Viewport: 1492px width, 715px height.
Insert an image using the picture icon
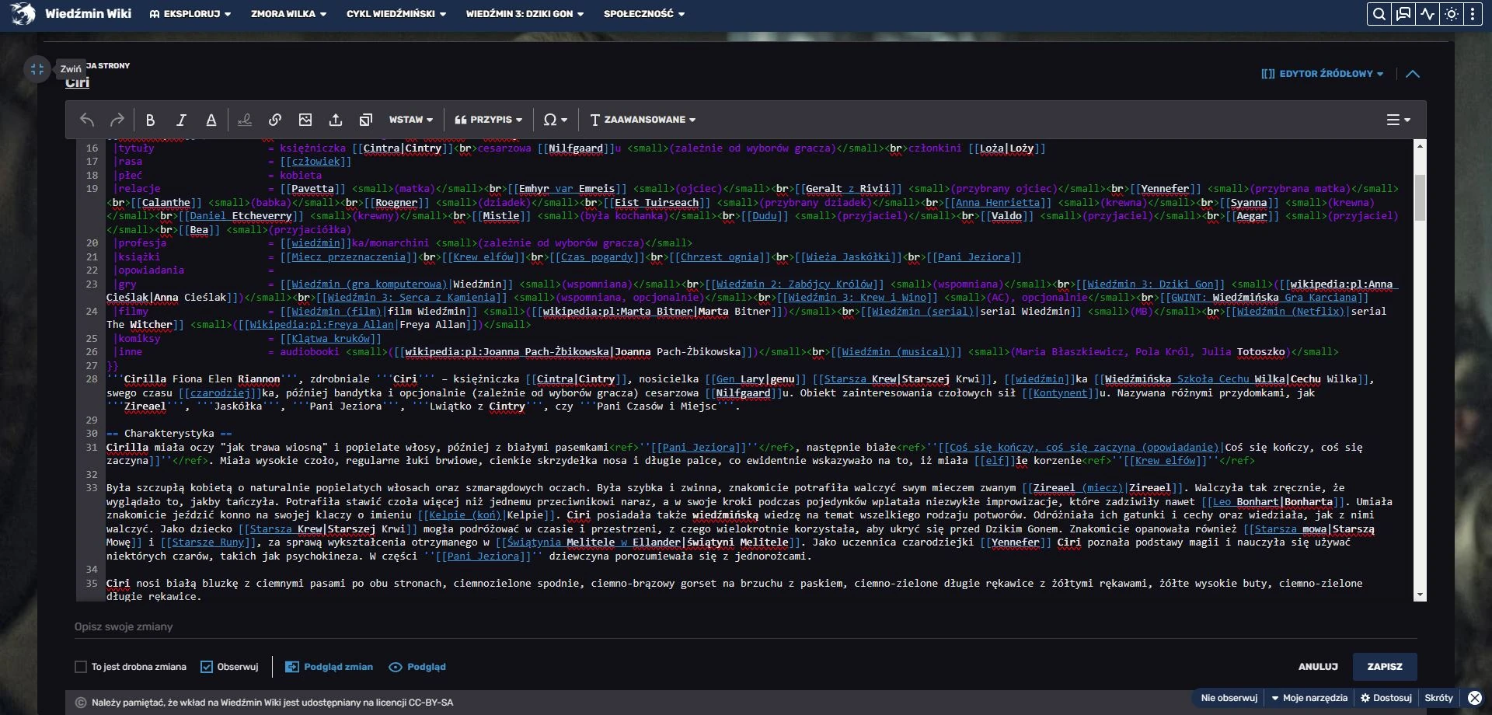click(305, 120)
